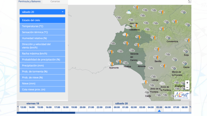Choose Probabilidad de precipitación (%)
Viewport: 207px width, 116px height.
tap(42, 59)
